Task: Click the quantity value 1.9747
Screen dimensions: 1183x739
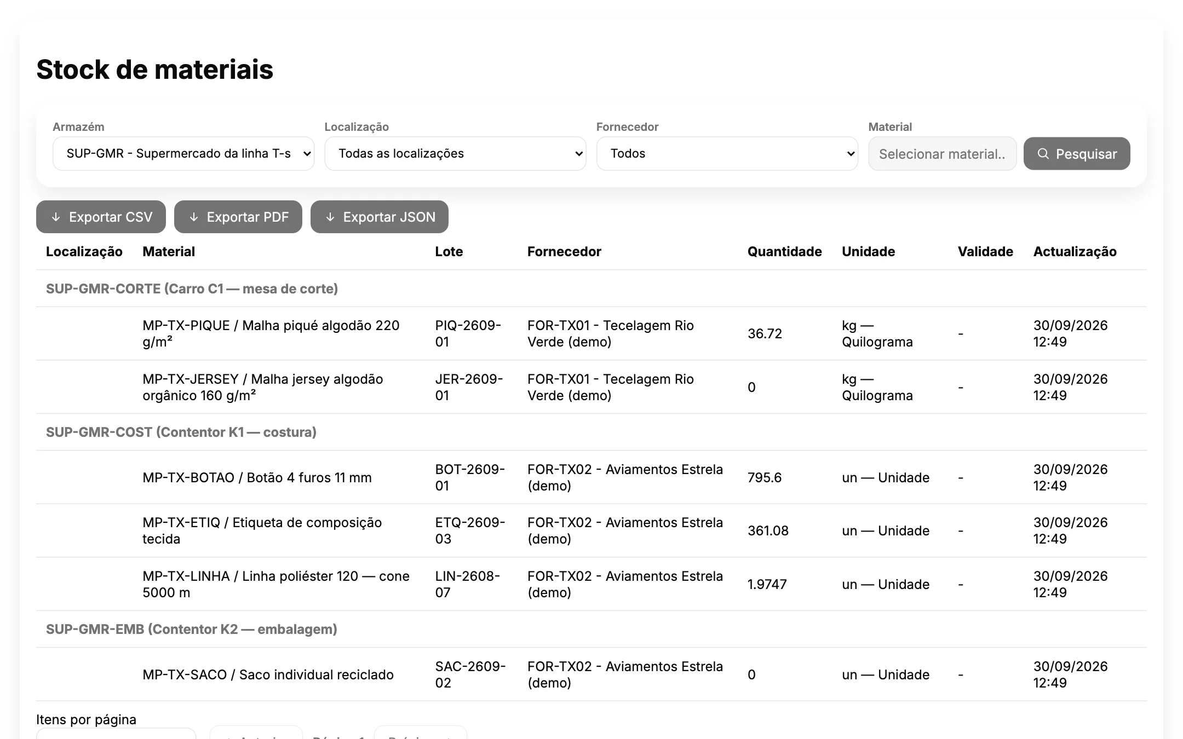Action: click(x=767, y=584)
